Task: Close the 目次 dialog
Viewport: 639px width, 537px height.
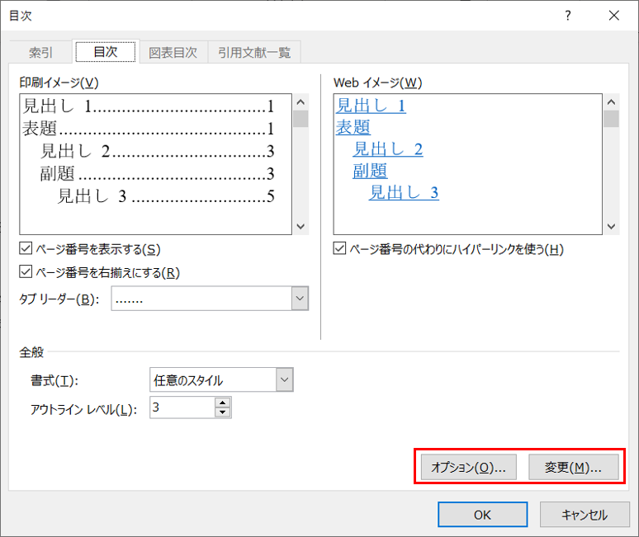Action: (613, 16)
